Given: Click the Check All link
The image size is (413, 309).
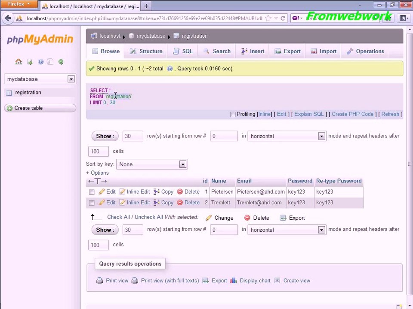Looking at the screenshot, I should 119,217.
